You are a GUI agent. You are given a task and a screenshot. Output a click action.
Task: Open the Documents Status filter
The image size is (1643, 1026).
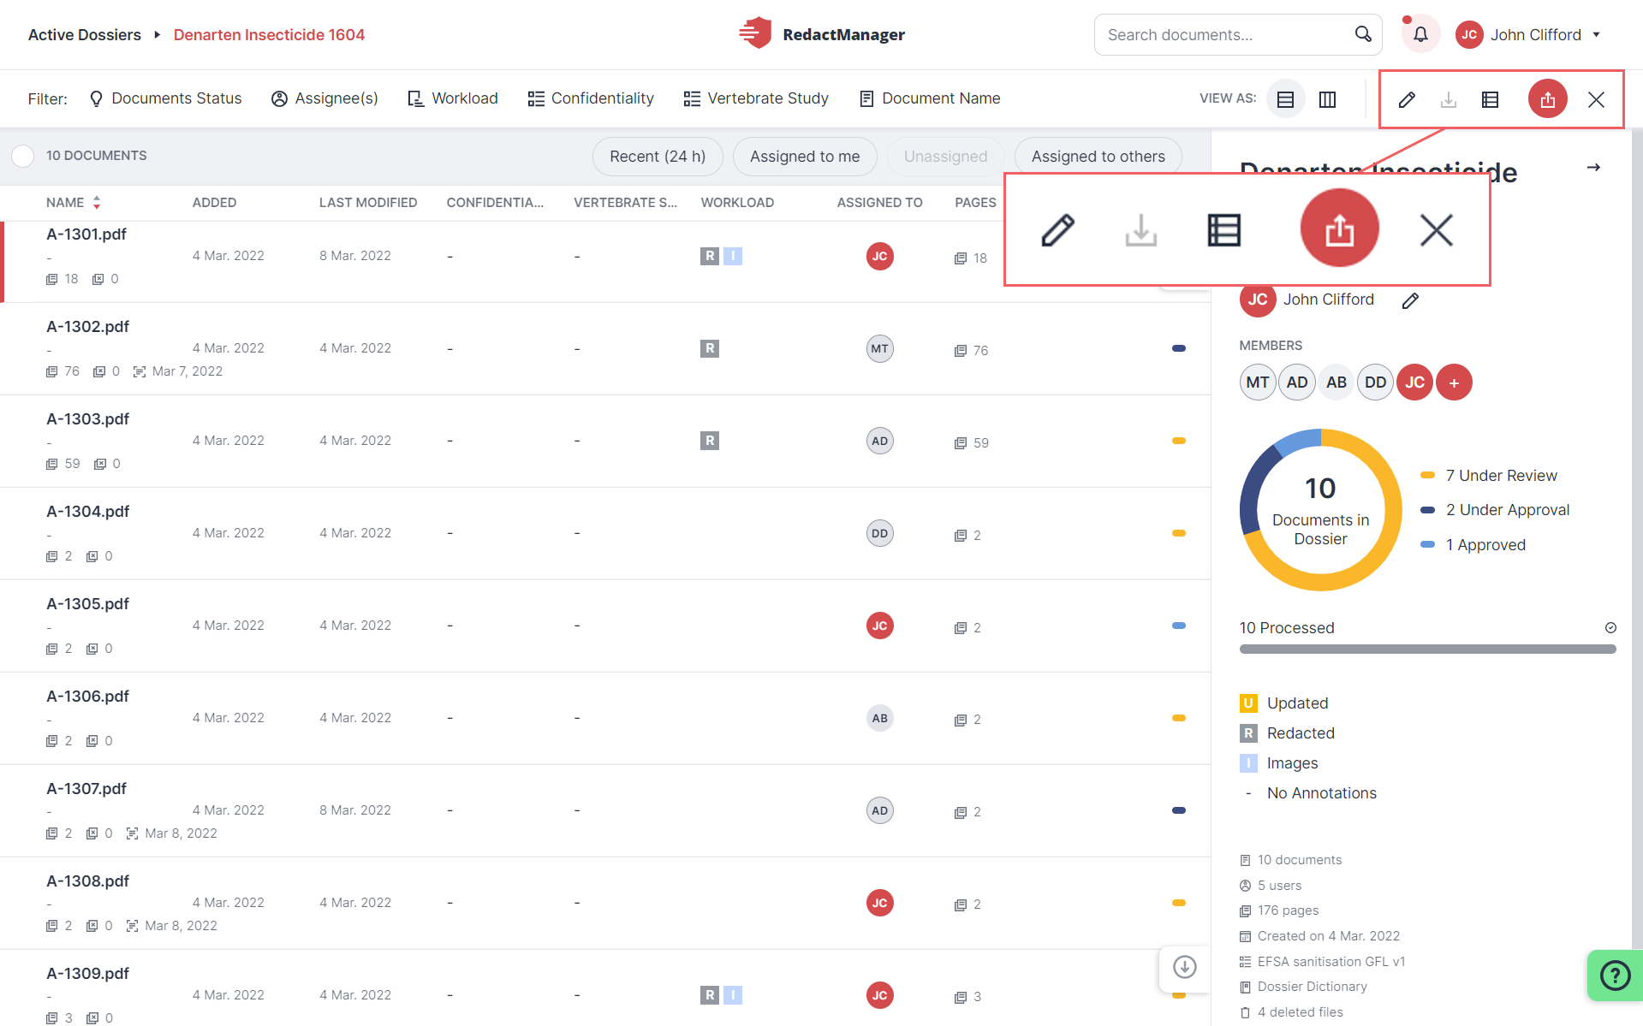point(166,98)
